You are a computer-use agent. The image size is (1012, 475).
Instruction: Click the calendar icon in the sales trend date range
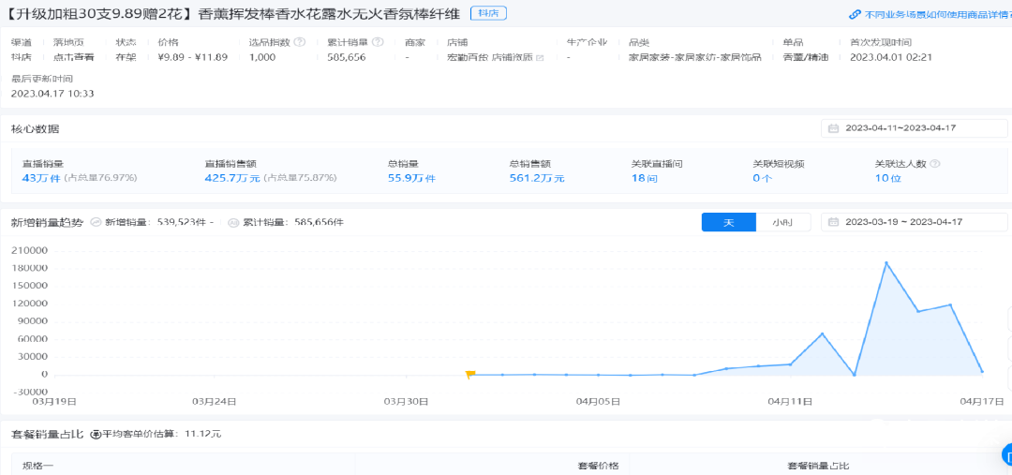click(833, 222)
